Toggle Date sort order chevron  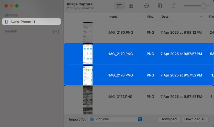(201, 17)
